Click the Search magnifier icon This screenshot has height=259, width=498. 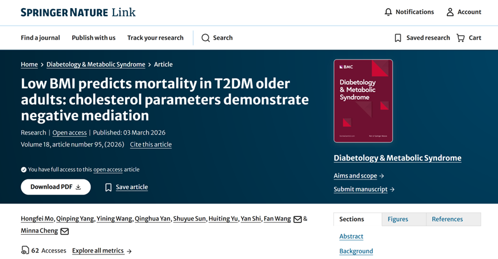point(206,38)
